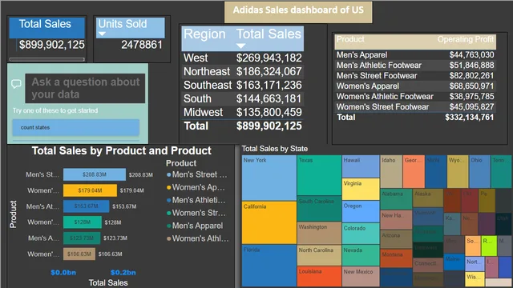Select the Region column header
513x288 pixels.
(204, 34)
